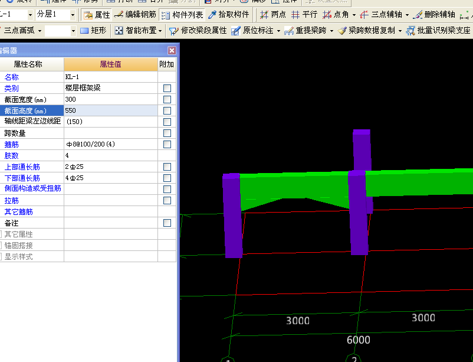Expand the 显示样式 group
Screen dimensions: 473x362
pyautogui.click(x=1, y=256)
